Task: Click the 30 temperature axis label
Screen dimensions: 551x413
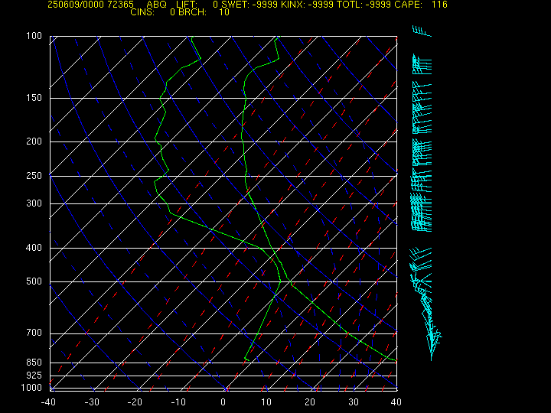Action: [x=354, y=402]
